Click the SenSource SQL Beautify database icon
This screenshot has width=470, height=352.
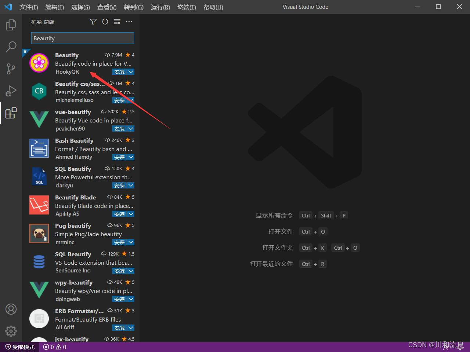pyautogui.click(x=39, y=262)
